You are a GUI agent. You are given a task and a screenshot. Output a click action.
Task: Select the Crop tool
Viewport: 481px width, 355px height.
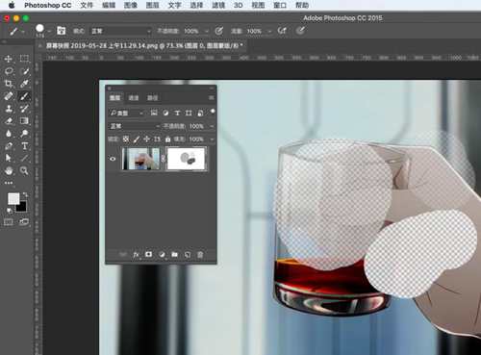pos(9,84)
